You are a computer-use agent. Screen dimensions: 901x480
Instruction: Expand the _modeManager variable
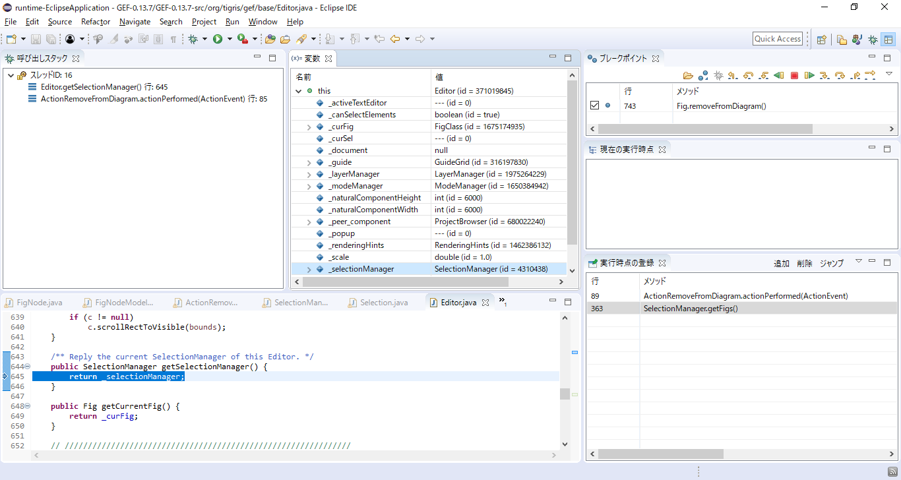pos(309,186)
